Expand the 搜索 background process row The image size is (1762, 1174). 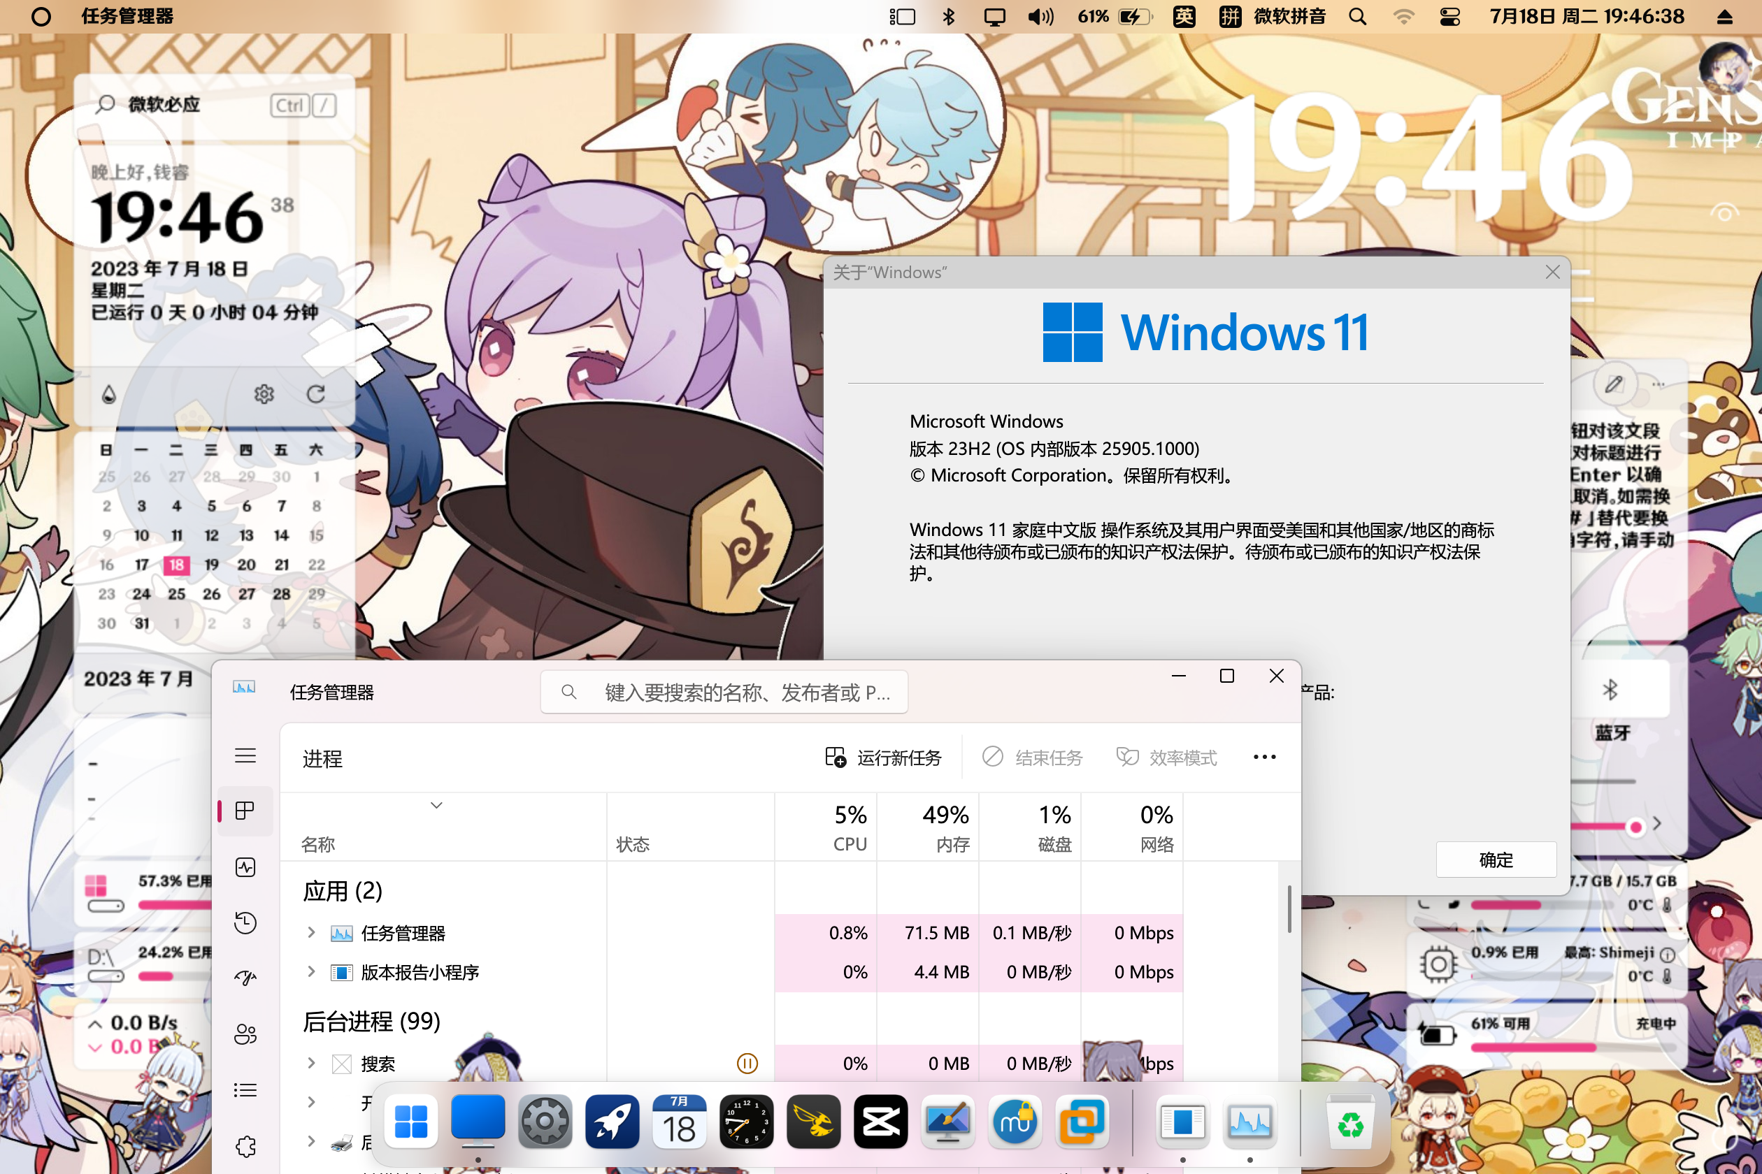(x=311, y=1063)
